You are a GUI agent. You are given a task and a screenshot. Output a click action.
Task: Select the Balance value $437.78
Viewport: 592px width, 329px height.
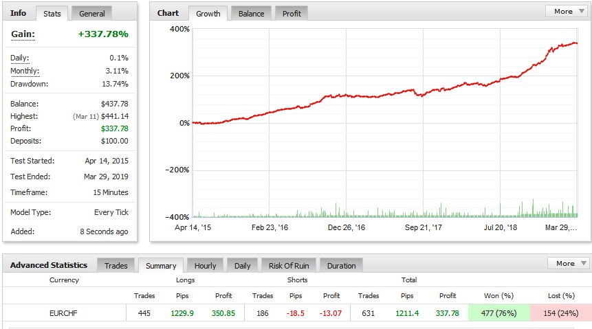click(114, 104)
